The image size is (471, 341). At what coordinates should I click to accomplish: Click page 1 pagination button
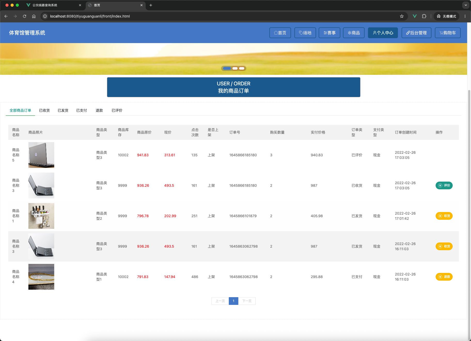tap(233, 301)
